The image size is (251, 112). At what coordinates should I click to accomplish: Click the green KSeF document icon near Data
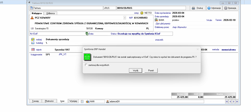pyautogui.click(x=87, y=34)
